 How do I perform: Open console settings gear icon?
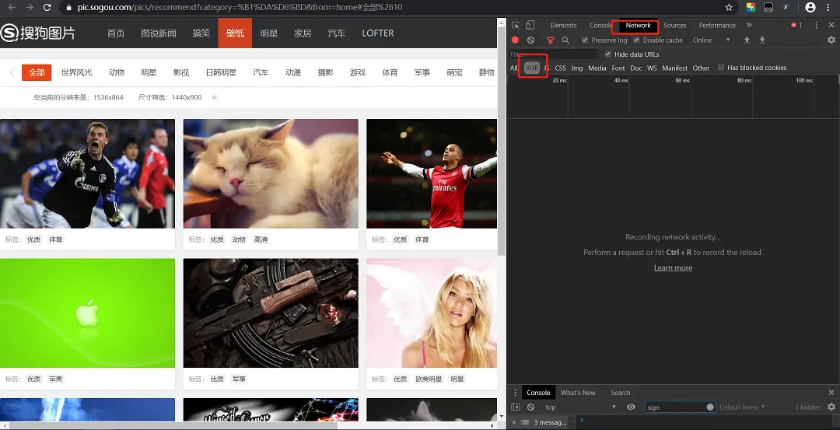(x=831, y=407)
